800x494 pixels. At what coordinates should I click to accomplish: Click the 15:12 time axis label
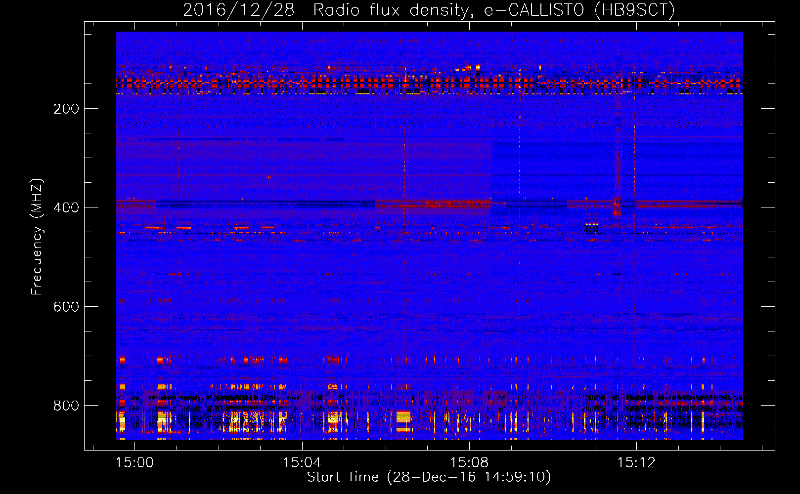click(636, 463)
